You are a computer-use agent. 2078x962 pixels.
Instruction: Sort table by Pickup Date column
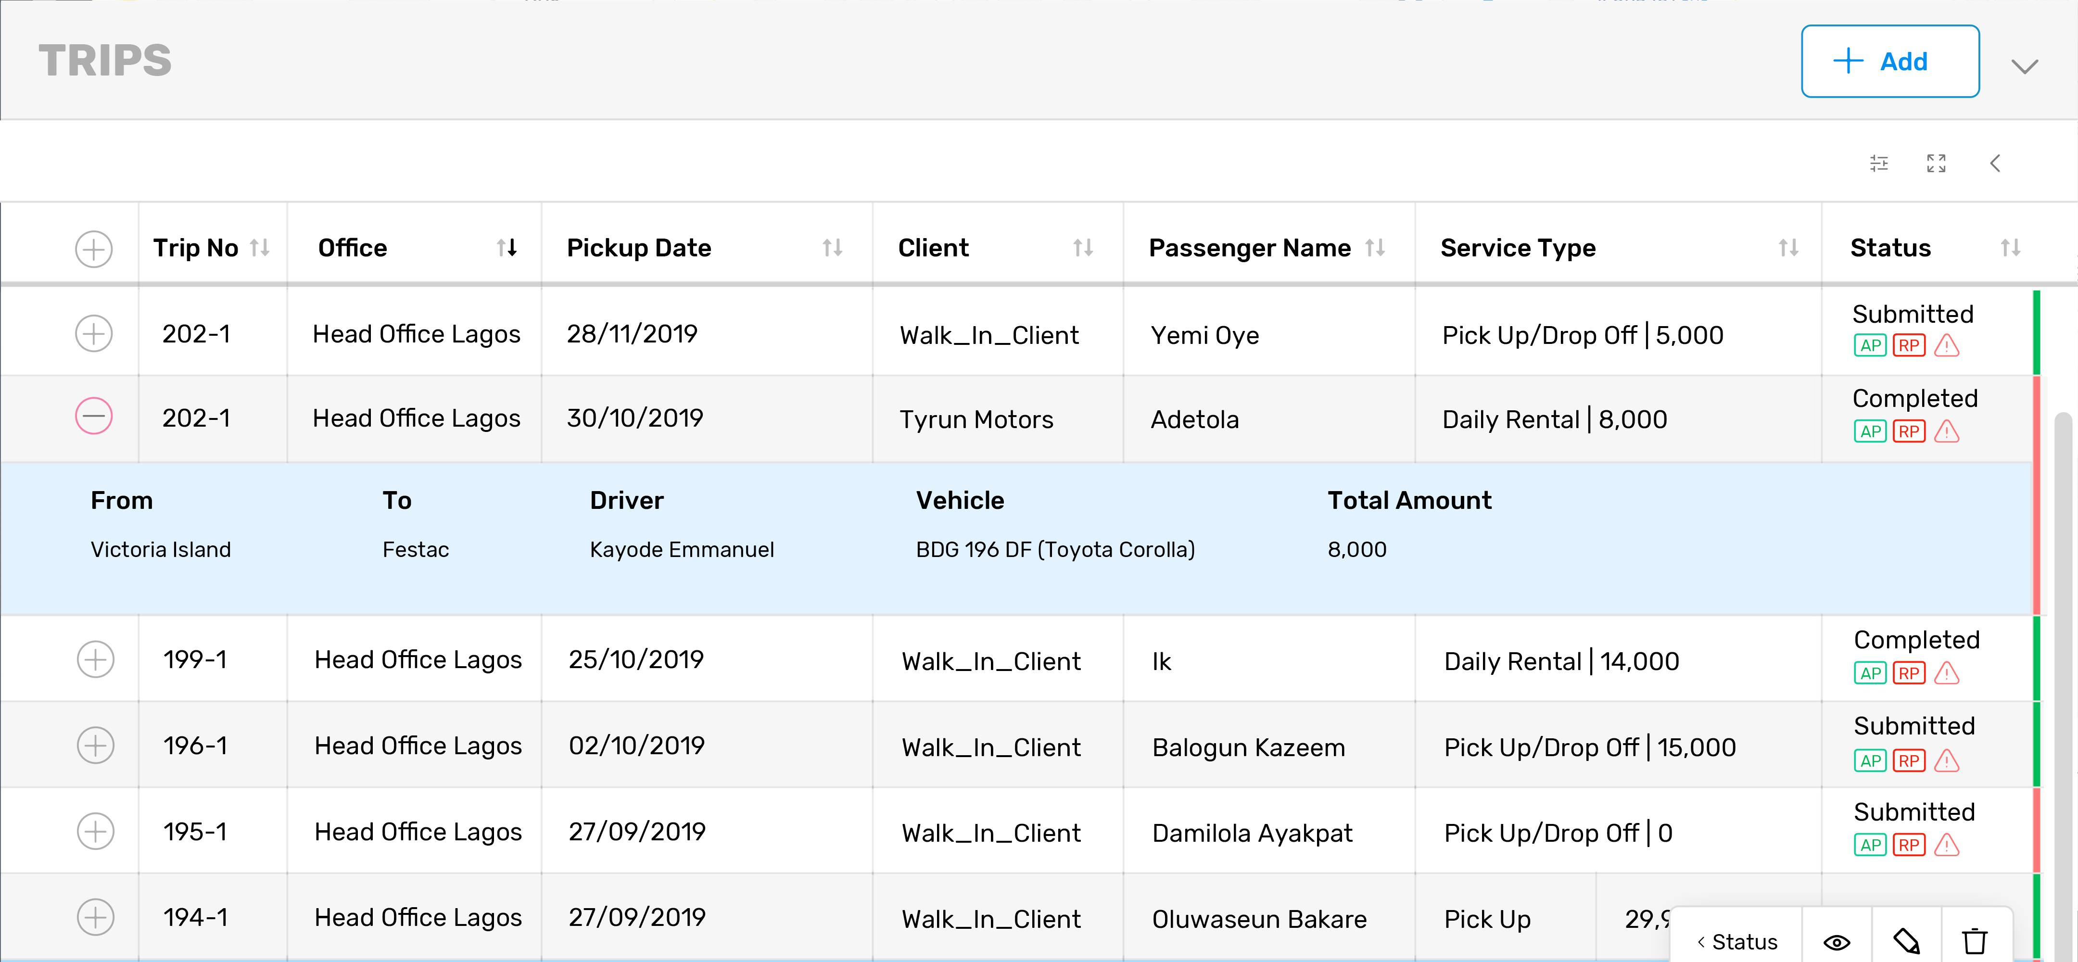[x=832, y=248]
